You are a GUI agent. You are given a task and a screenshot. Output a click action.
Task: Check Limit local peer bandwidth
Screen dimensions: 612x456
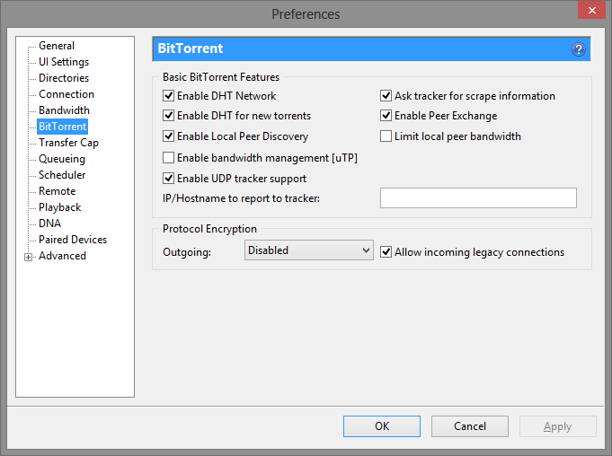point(386,136)
